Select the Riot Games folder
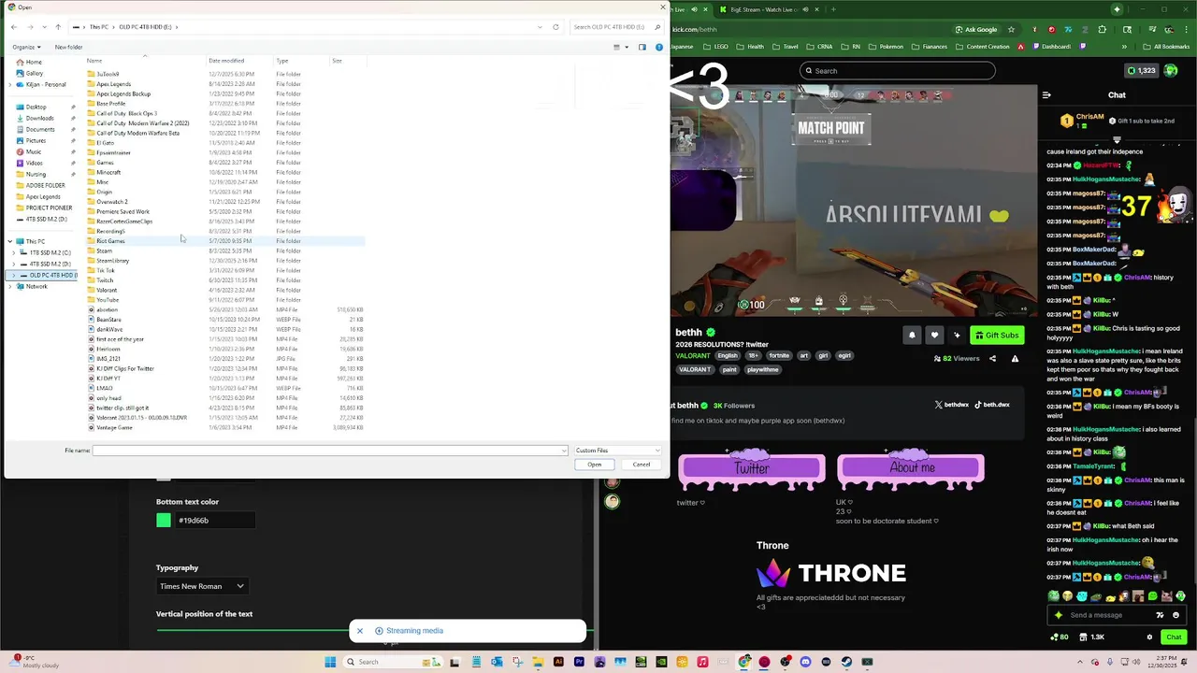1197x673 pixels. (x=110, y=241)
